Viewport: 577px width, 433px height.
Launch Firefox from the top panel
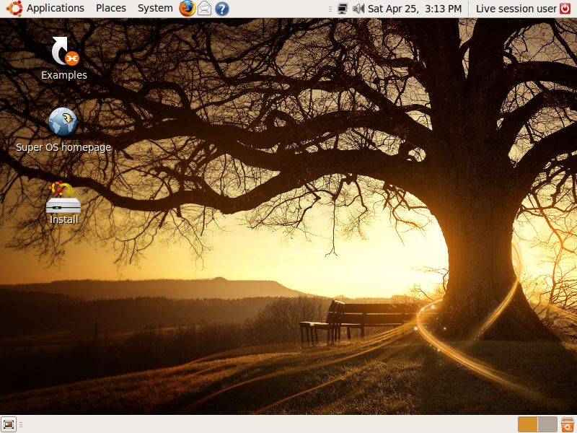coord(188,9)
